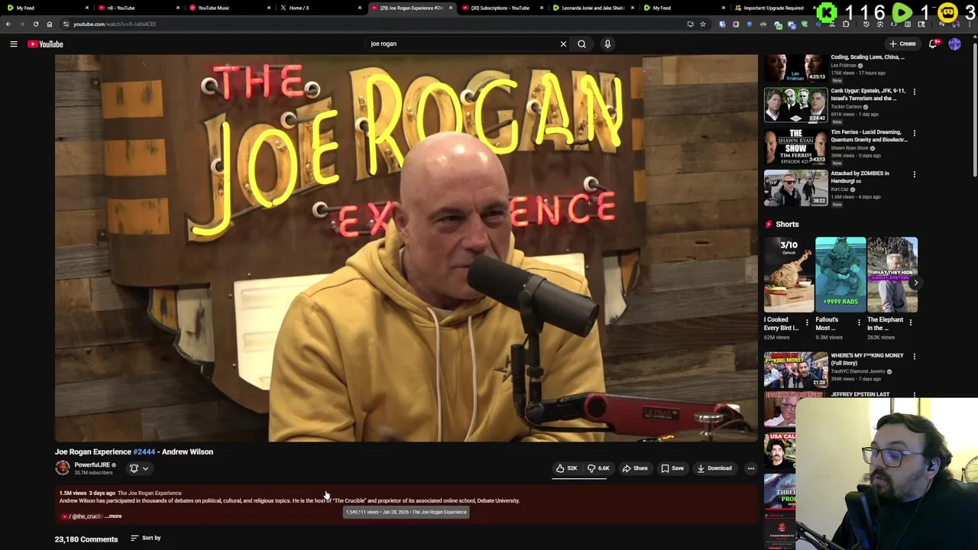The width and height of the screenshot is (978, 550).
Task: Expand the notification preference chevron
Action: 145,468
